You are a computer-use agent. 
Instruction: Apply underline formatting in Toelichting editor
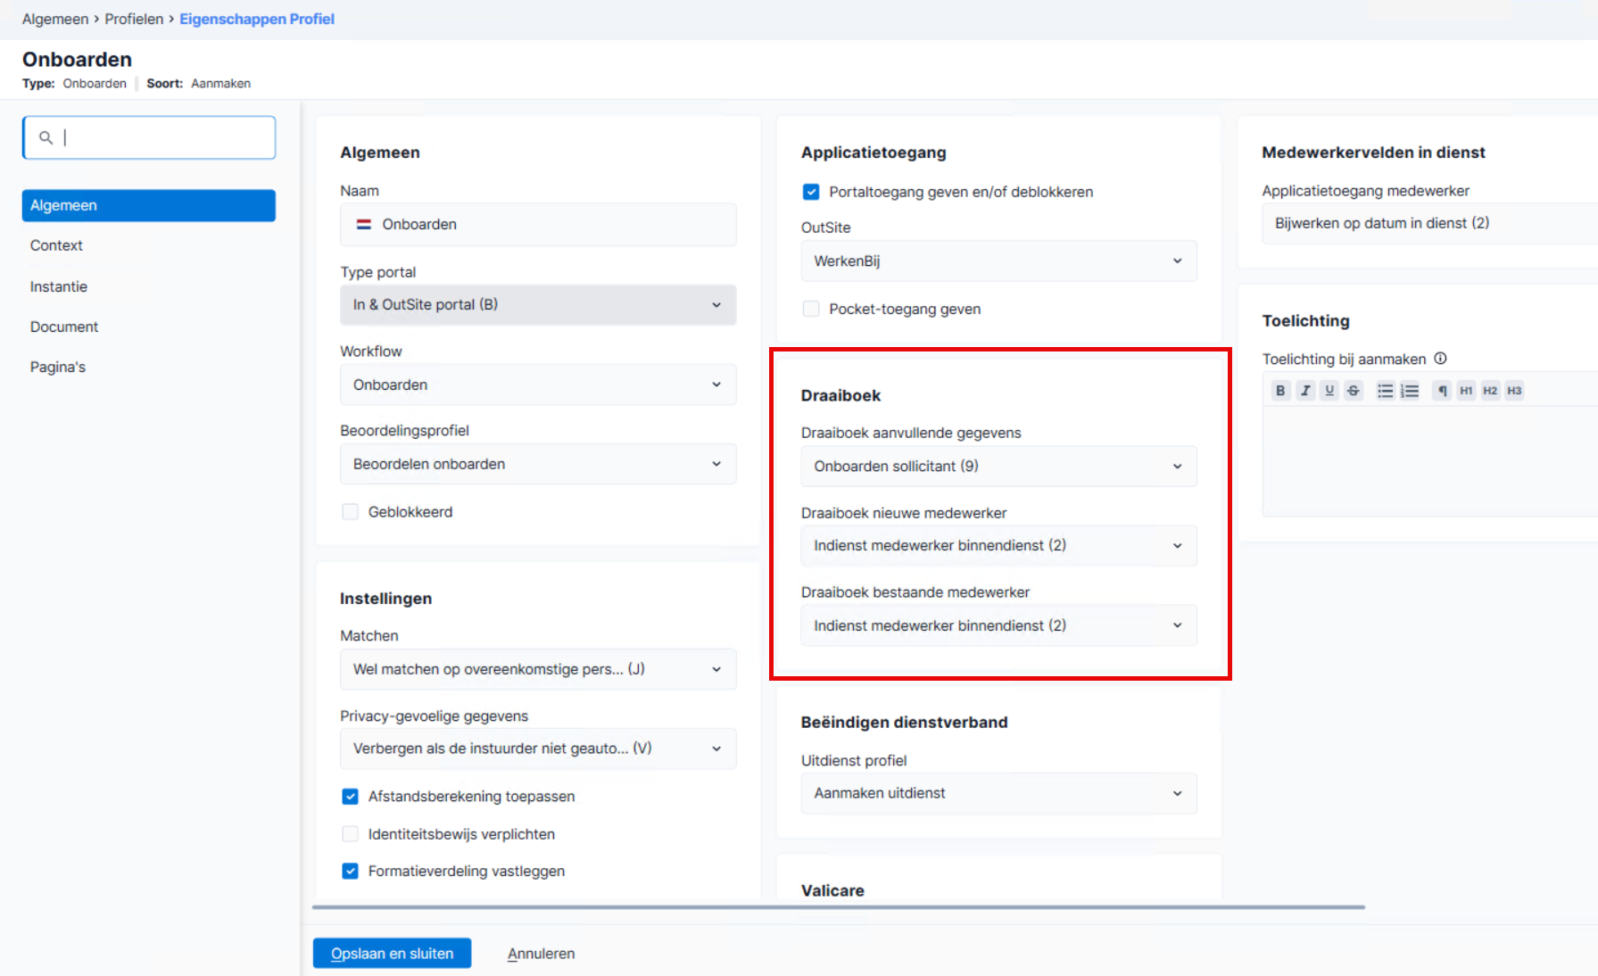point(1329,391)
